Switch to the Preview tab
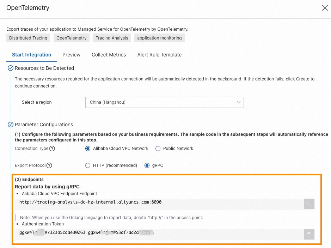Viewport: 331px width, 248px height. [71, 55]
